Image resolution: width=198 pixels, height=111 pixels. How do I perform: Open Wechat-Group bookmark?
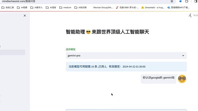pyautogui.click(x=103, y=7)
